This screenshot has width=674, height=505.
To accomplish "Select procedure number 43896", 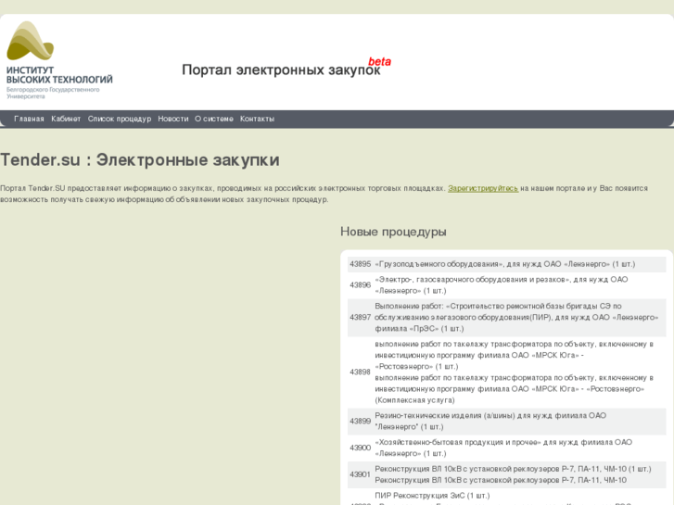I will point(361,285).
